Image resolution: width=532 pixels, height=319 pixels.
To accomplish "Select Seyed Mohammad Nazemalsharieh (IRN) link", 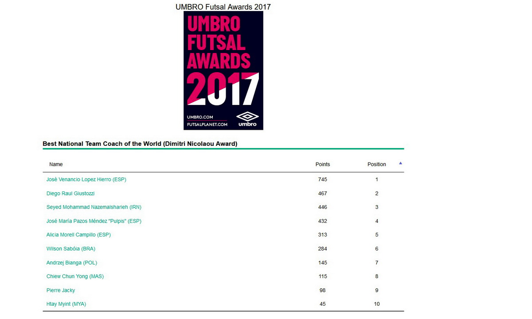I will pos(94,207).
